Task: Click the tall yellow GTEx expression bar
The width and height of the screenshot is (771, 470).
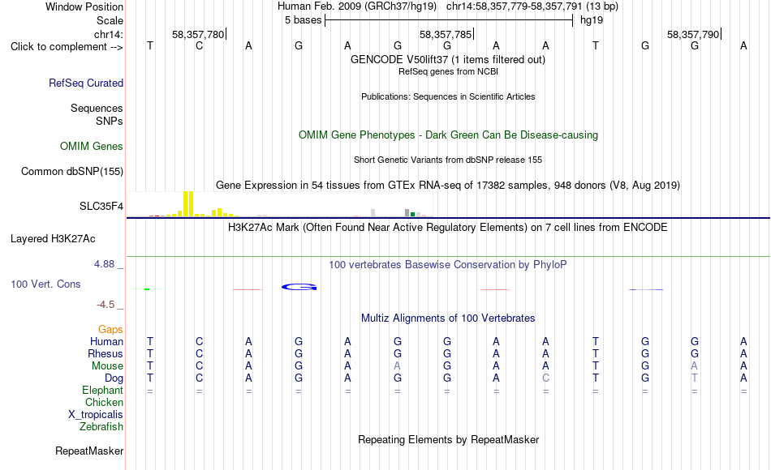Action: (x=188, y=204)
